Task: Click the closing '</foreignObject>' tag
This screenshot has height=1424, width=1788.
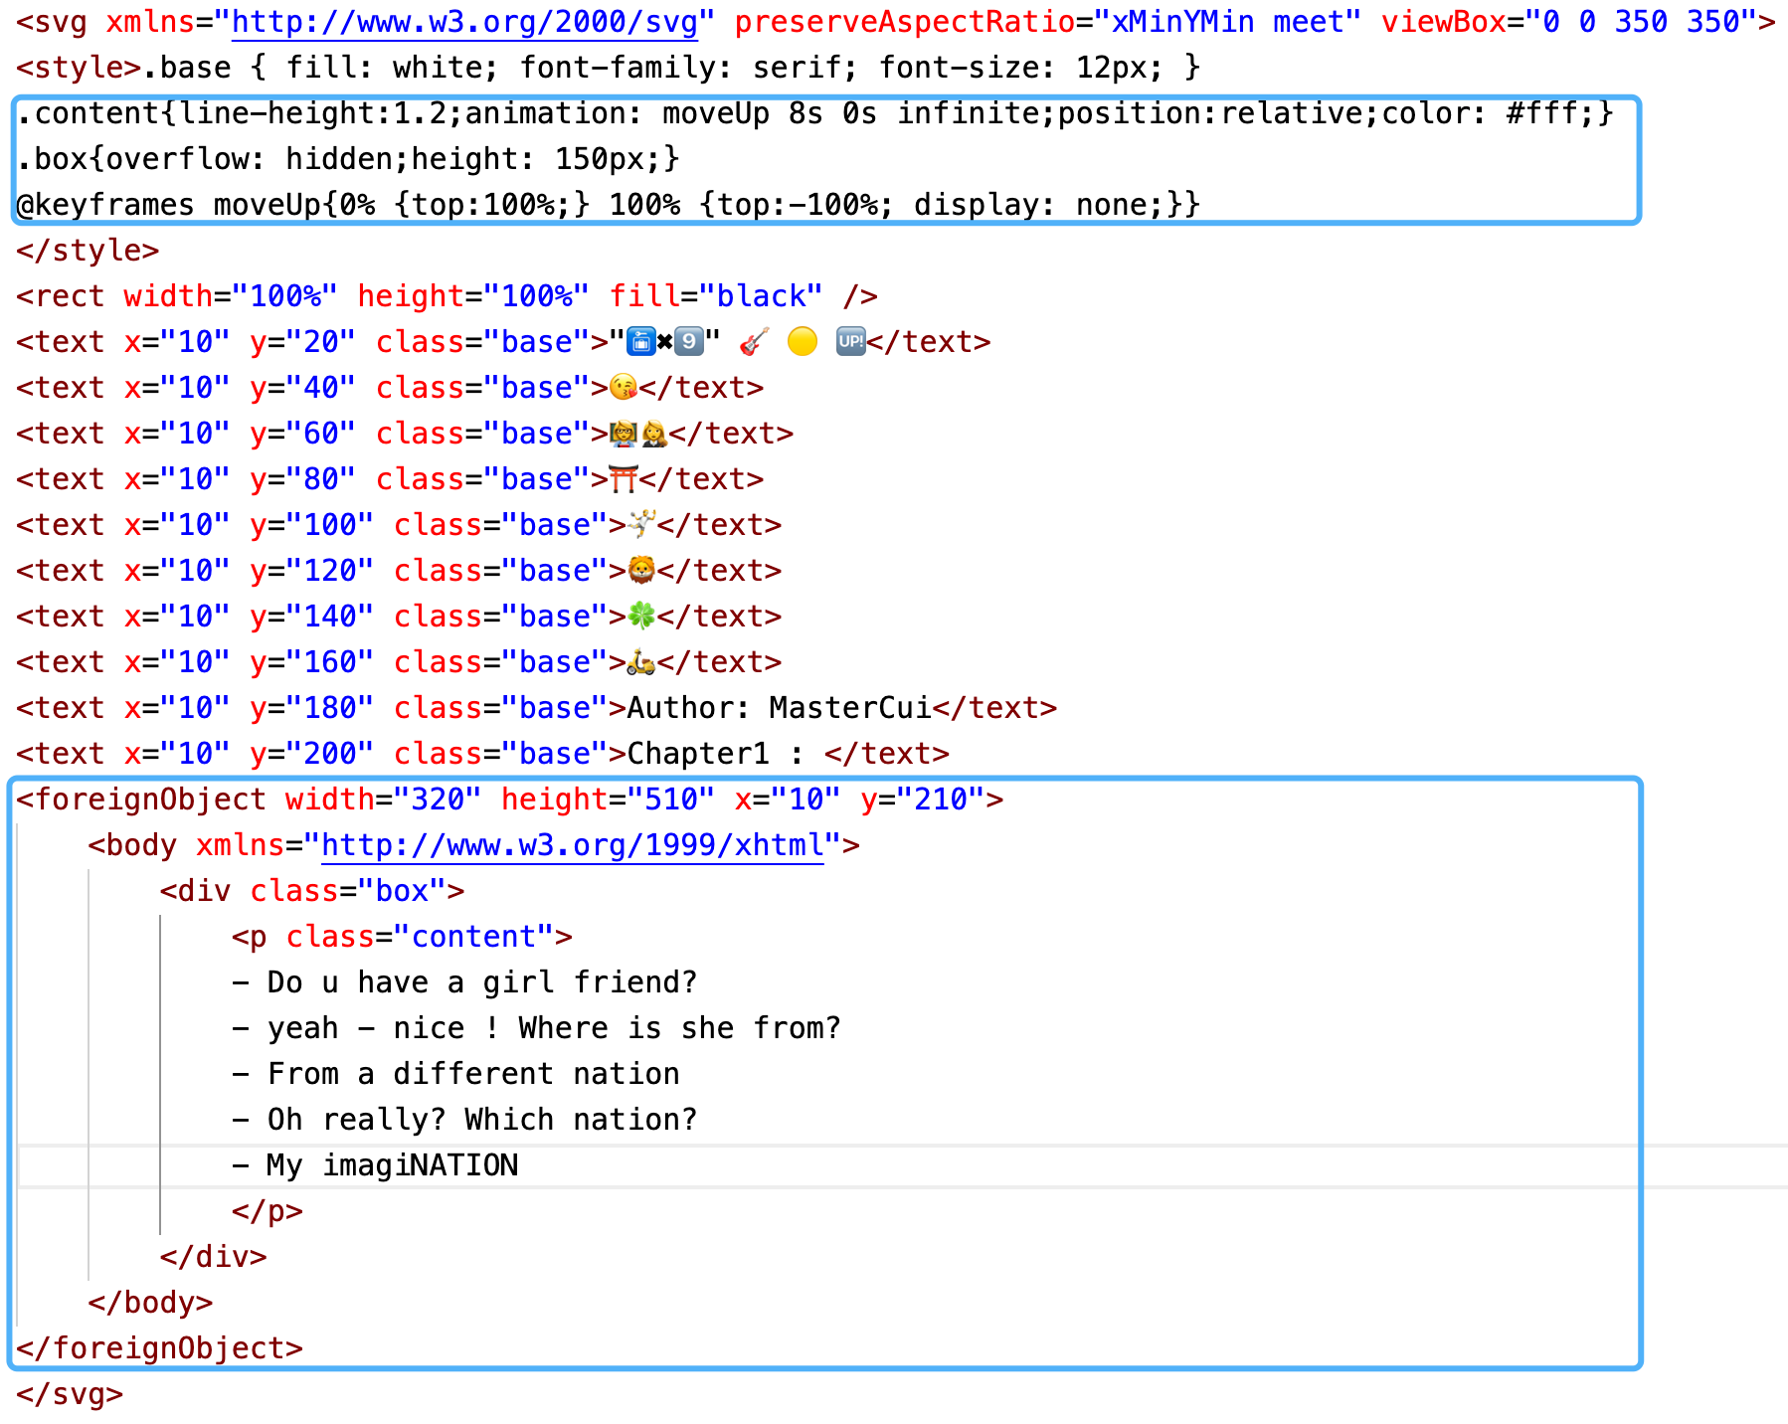Action: pos(159,1348)
